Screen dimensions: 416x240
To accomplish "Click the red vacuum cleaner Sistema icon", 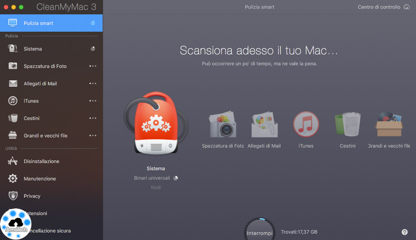I will [x=156, y=125].
